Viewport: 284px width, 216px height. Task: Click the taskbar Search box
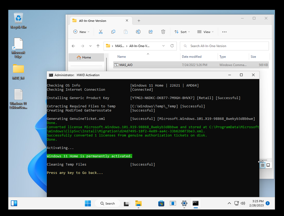(x=108, y=204)
